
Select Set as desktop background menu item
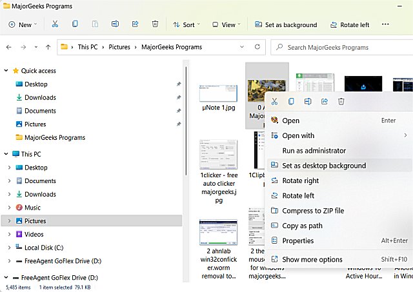click(324, 166)
